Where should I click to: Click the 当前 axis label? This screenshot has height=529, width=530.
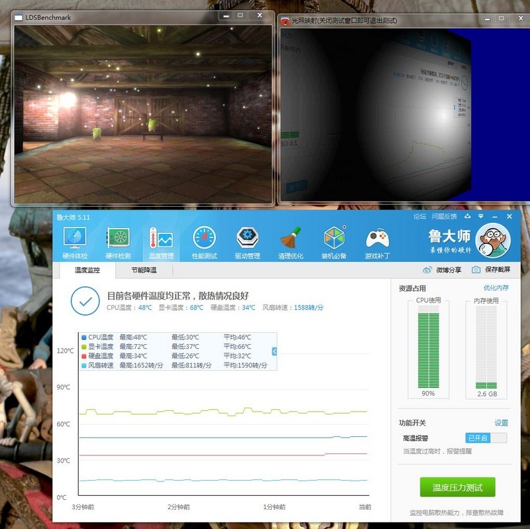[x=365, y=507]
